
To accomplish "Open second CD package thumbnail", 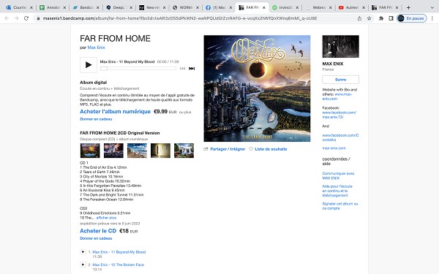I will [113, 151].
